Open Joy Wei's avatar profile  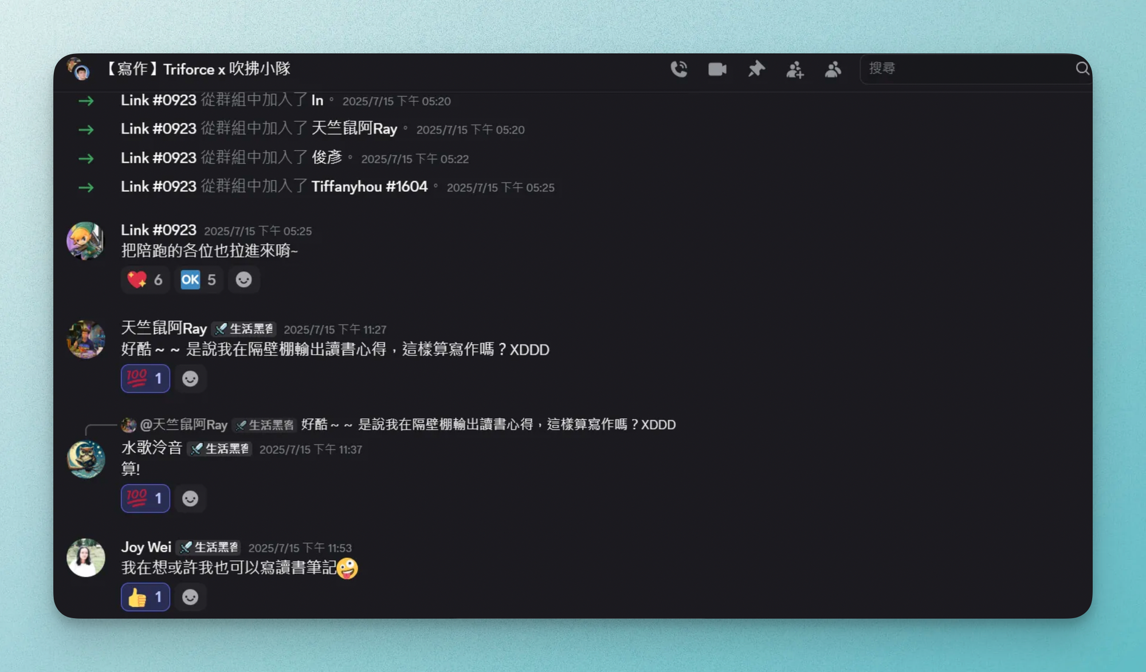pyautogui.click(x=85, y=557)
